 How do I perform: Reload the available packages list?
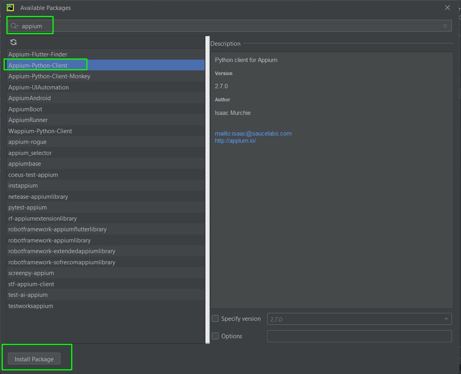tap(14, 42)
